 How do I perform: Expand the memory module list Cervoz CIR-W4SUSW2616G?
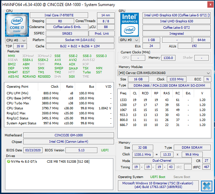point(164,73)
